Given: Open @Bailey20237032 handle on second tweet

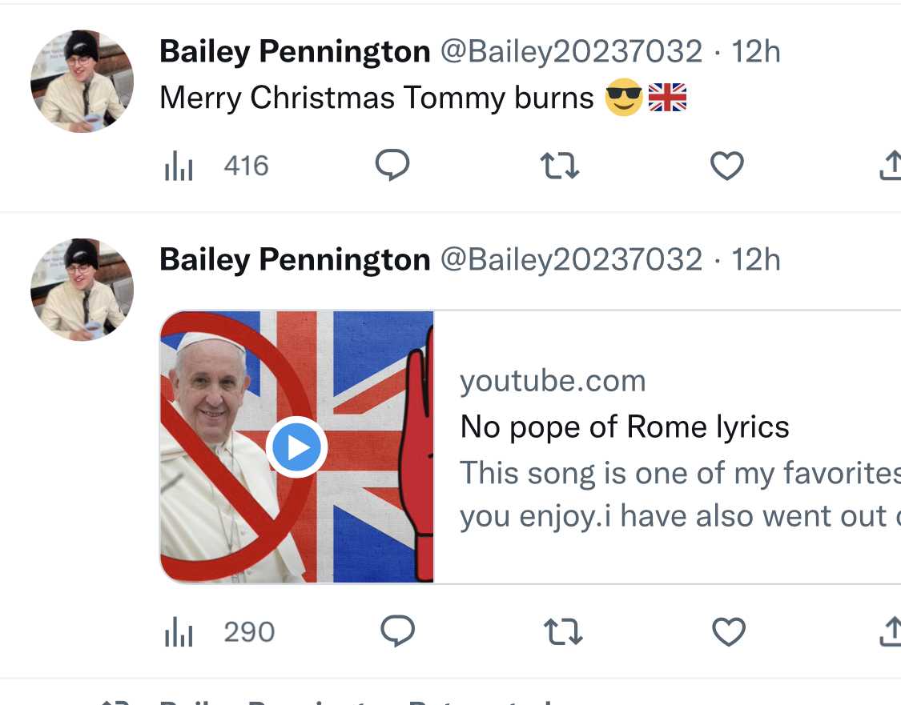Looking at the screenshot, I should (x=572, y=260).
